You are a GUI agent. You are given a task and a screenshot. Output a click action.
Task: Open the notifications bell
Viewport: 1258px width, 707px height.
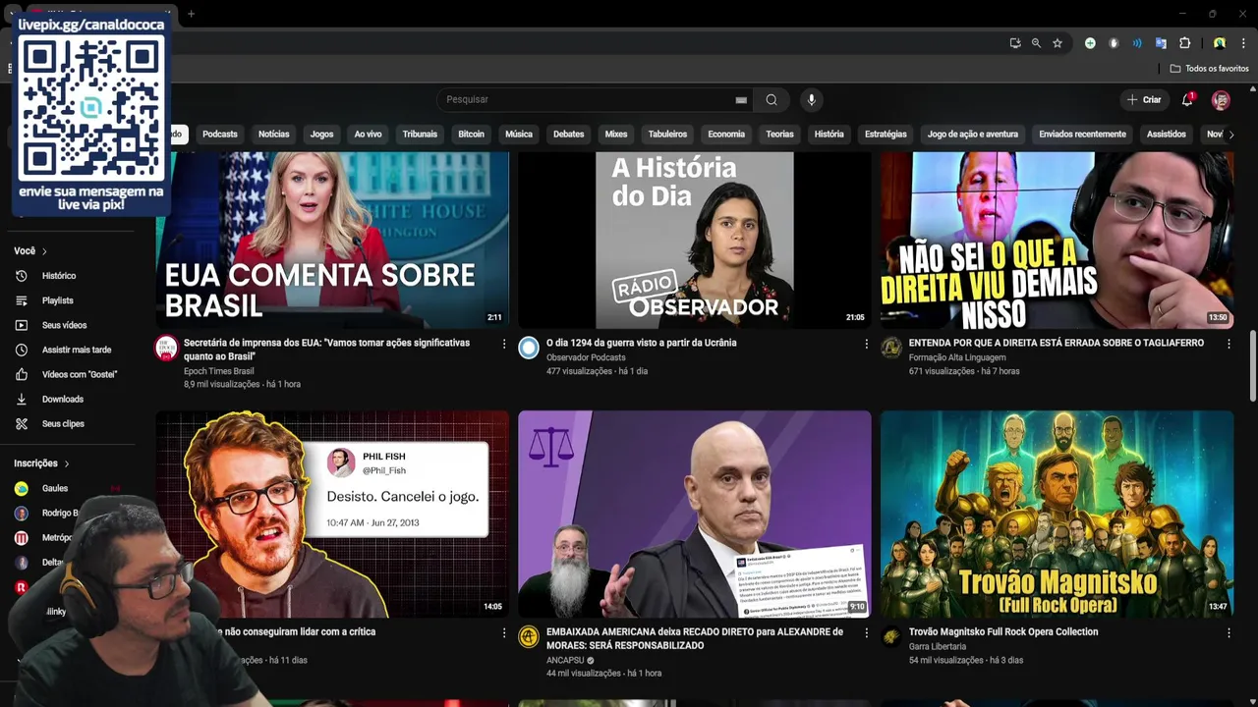coord(1187,99)
